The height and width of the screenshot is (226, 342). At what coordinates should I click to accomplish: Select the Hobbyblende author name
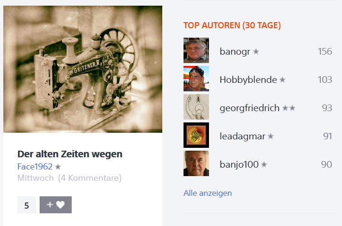(x=248, y=80)
